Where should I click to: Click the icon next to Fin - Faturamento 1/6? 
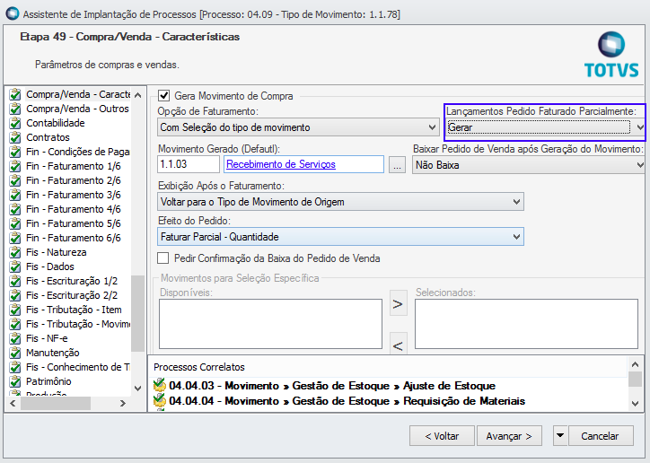[15, 166]
